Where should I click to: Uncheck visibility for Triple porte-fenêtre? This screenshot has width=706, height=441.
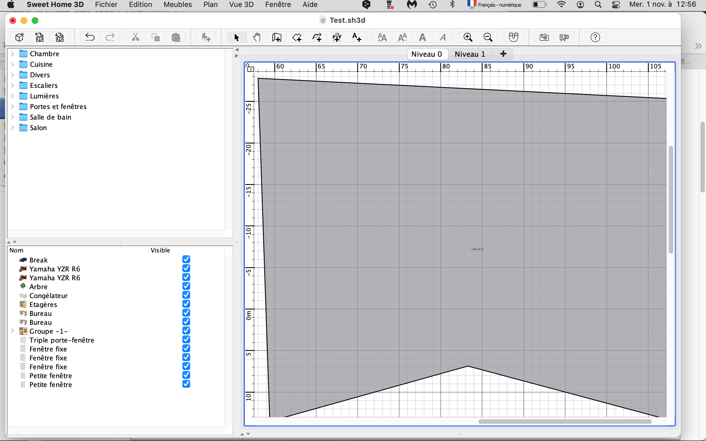(186, 340)
